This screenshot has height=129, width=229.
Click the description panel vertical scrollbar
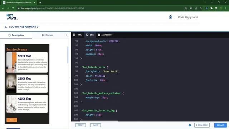pyautogui.click(x=68, y=55)
